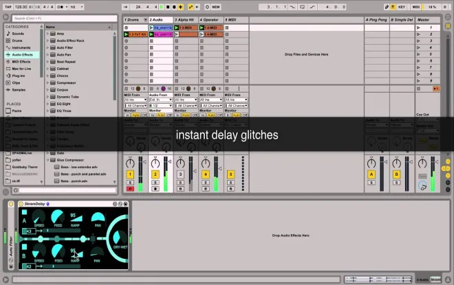Launch scene 3 in Master track

pyautogui.click(x=418, y=41)
